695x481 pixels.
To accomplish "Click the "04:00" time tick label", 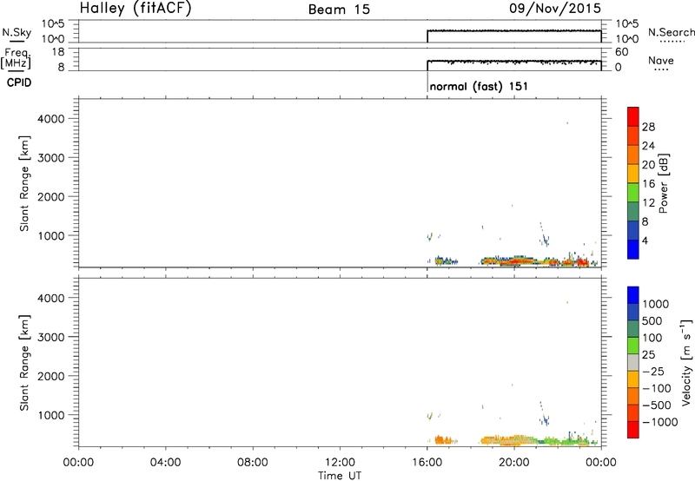I will tap(165, 463).
